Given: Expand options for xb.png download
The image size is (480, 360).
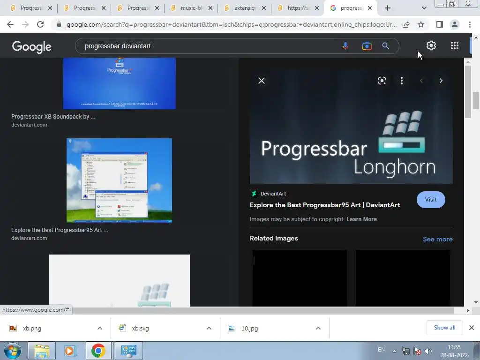Looking at the screenshot, I should [x=100, y=328].
